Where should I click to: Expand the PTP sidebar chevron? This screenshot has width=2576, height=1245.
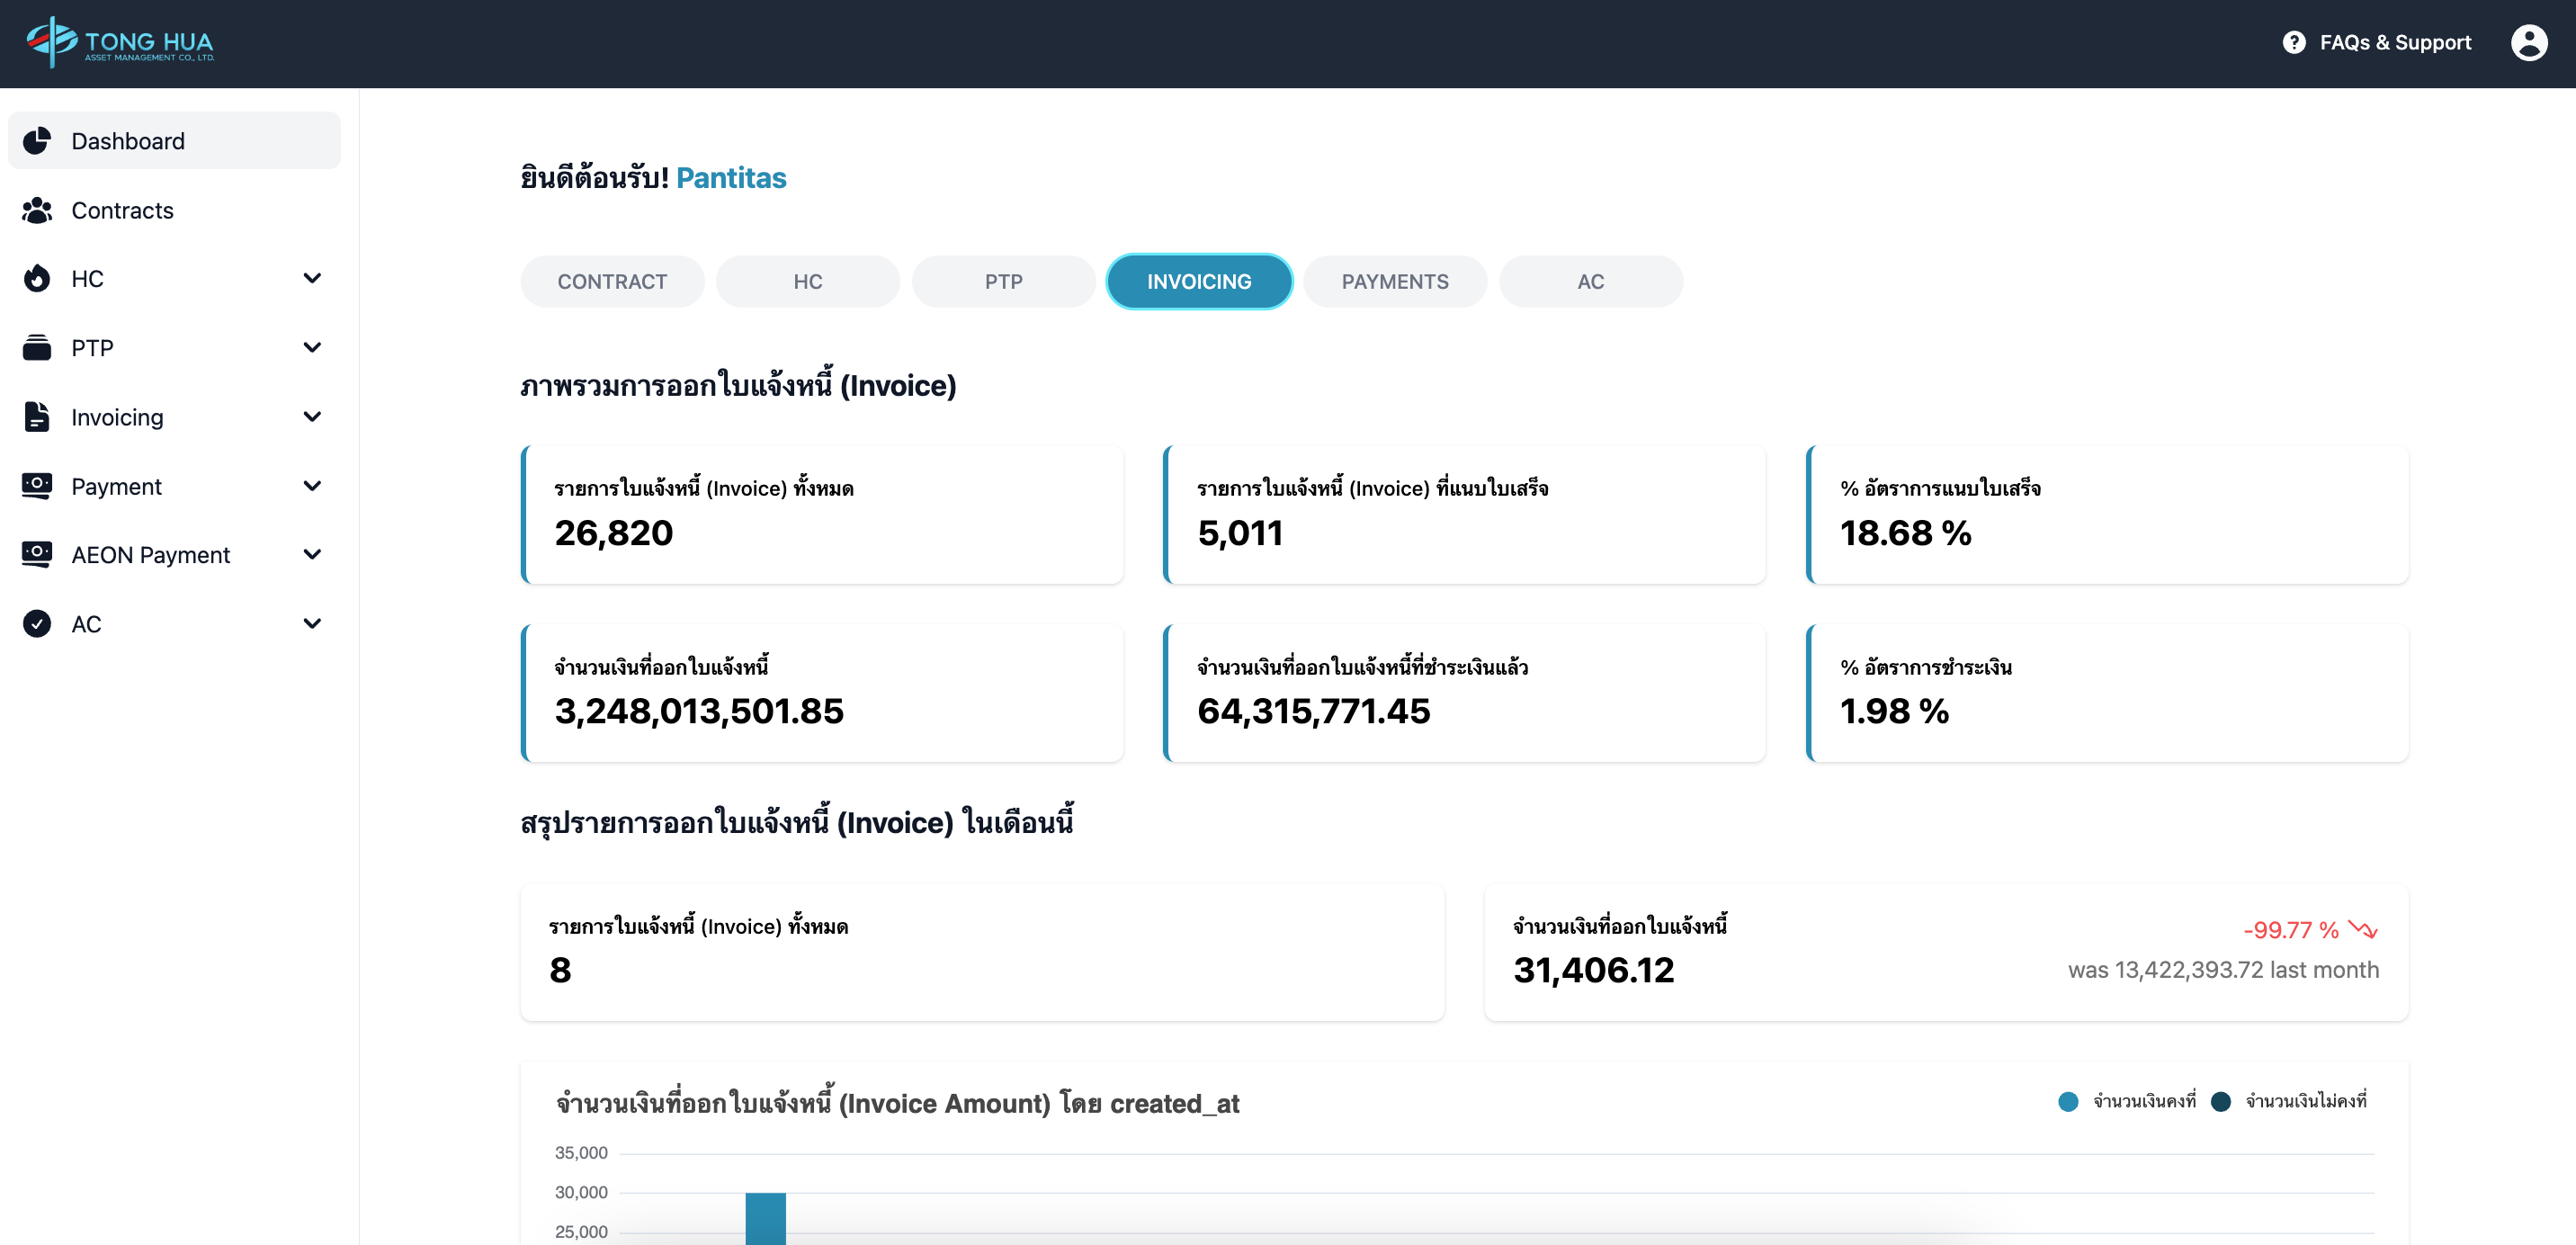(x=312, y=348)
